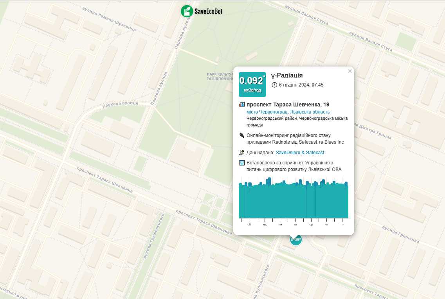The height and width of the screenshot is (299, 445).
Task: Select the 0.09 radiation map marker
Action: [295, 240]
